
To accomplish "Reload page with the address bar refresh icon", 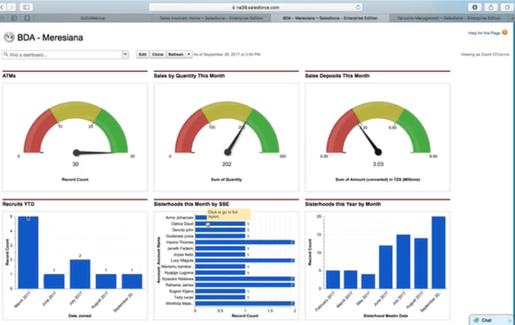I will (x=358, y=7).
